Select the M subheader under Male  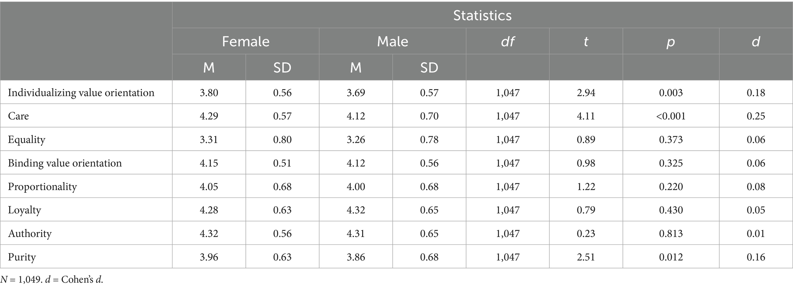[x=356, y=68]
